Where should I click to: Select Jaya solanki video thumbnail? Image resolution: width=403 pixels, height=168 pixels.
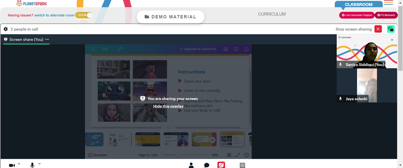point(367,85)
